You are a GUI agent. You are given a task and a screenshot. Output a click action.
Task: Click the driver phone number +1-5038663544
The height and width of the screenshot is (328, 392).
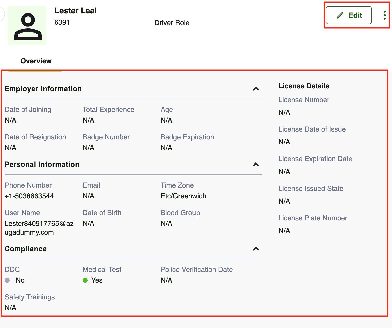point(29,196)
